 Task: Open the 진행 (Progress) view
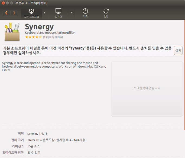pos(106,13)
